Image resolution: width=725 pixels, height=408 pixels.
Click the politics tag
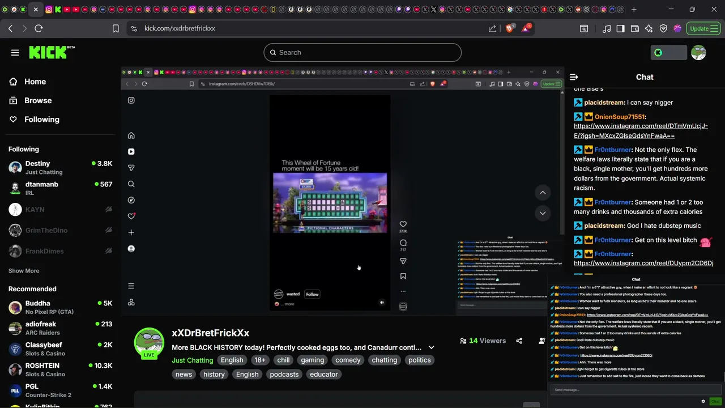420,360
